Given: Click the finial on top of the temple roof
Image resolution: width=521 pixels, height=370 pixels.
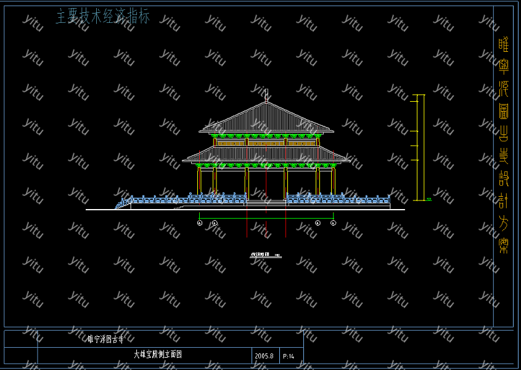Looking at the screenshot, I should [x=266, y=95].
